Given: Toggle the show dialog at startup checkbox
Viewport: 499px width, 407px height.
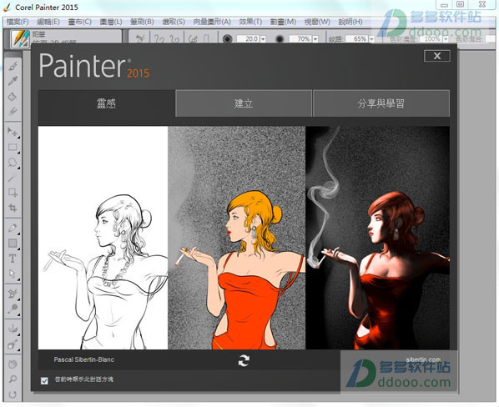Looking at the screenshot, I should coord(44,380).
